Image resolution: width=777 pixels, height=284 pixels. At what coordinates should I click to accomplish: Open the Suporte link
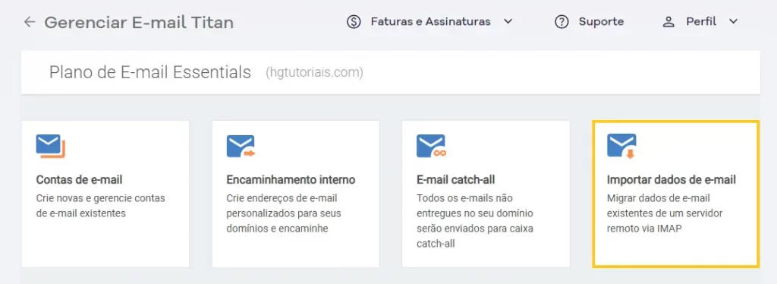coord(601,22)
